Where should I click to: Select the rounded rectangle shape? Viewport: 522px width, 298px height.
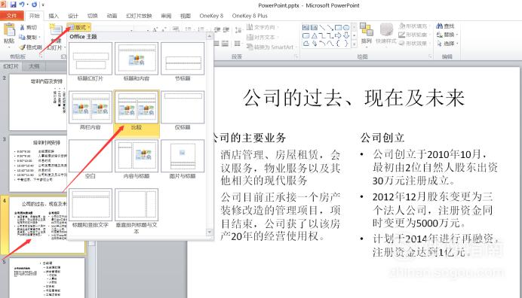pos(306,35)
